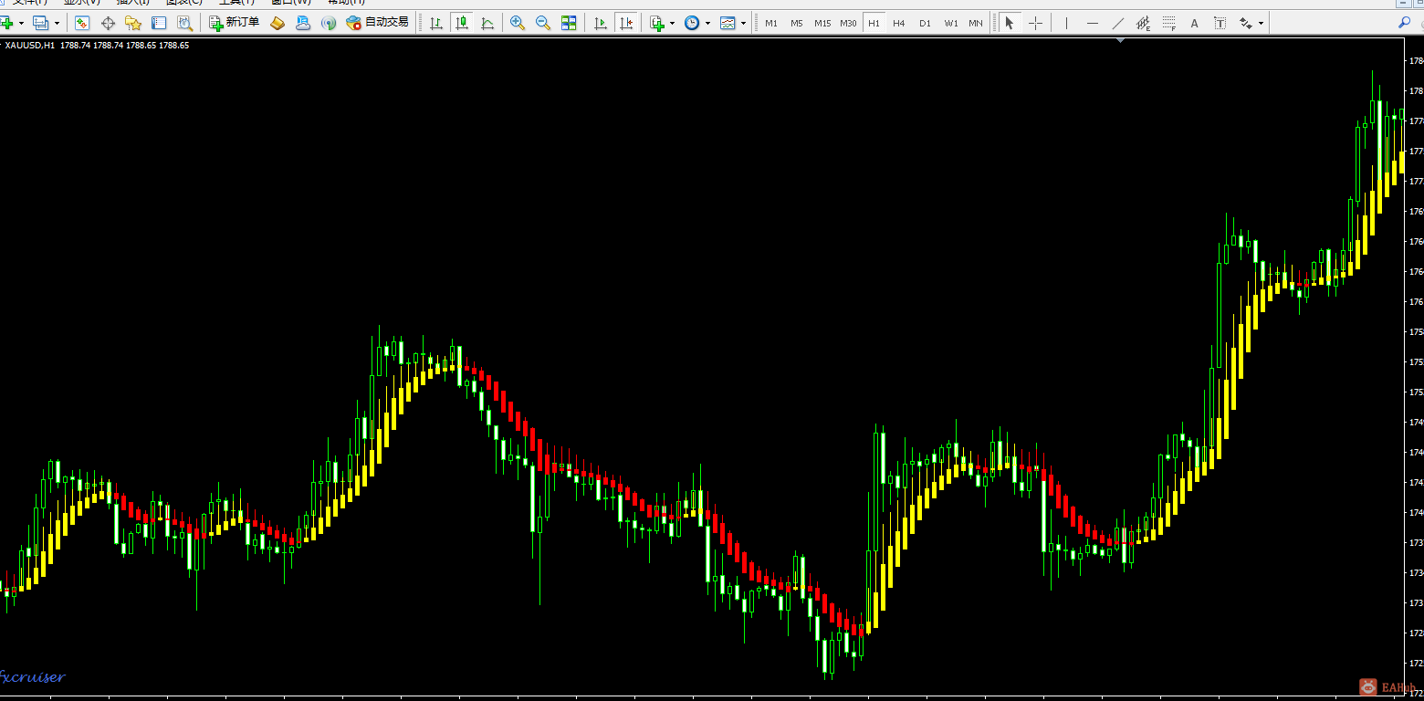This screenshot has height=701, width=1424.
Task: Select the horizontal line tool
Action: click(1093, 23)
